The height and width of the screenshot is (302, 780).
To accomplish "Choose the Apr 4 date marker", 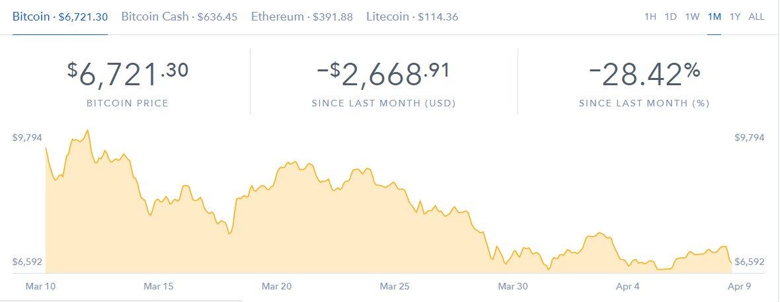I will coord(628,287).
